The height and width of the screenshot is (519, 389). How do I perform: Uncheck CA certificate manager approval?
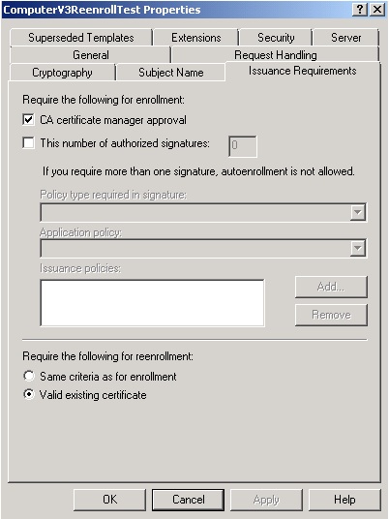point(28,119)
